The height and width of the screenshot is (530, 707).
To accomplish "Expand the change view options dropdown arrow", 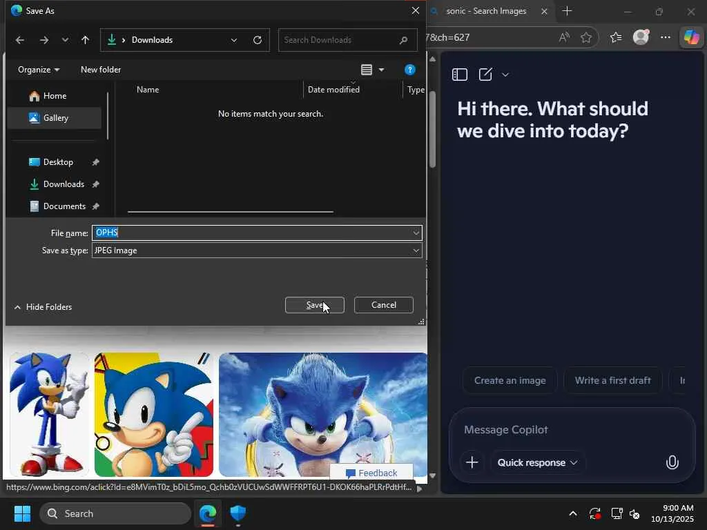I will point(381,70).
